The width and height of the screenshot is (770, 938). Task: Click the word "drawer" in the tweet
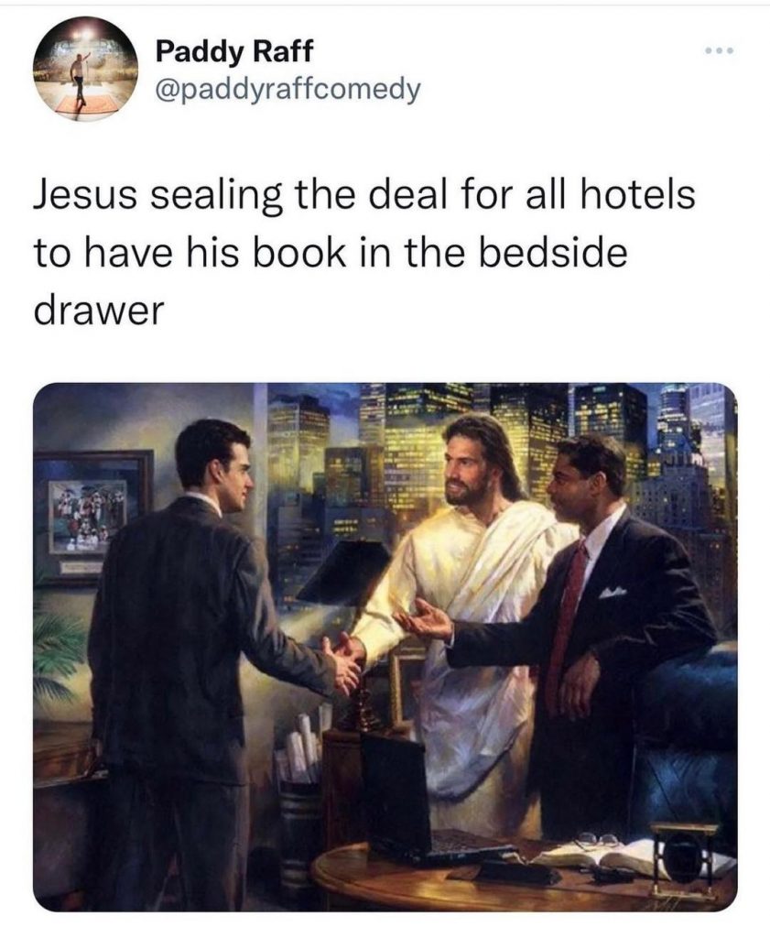point(99,311)
